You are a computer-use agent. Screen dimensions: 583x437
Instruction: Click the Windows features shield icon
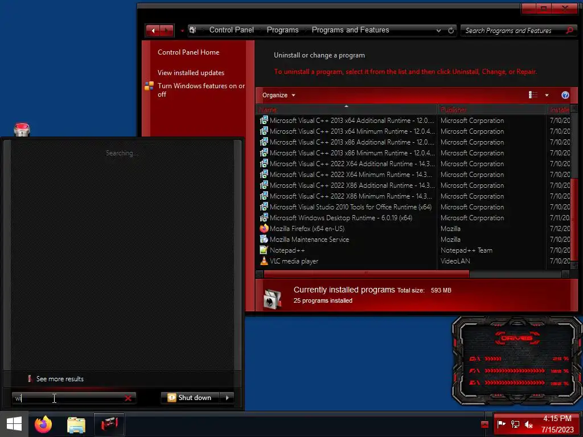point(149,86)
